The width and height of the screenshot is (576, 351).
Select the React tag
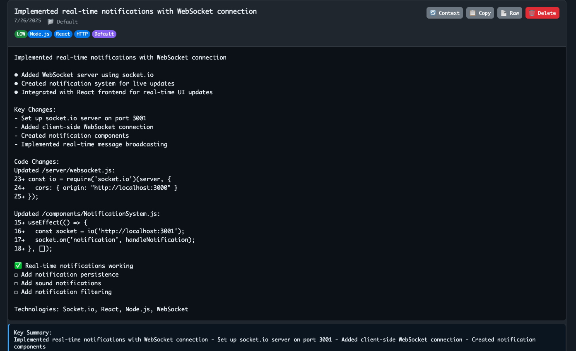tap(63, 34)
